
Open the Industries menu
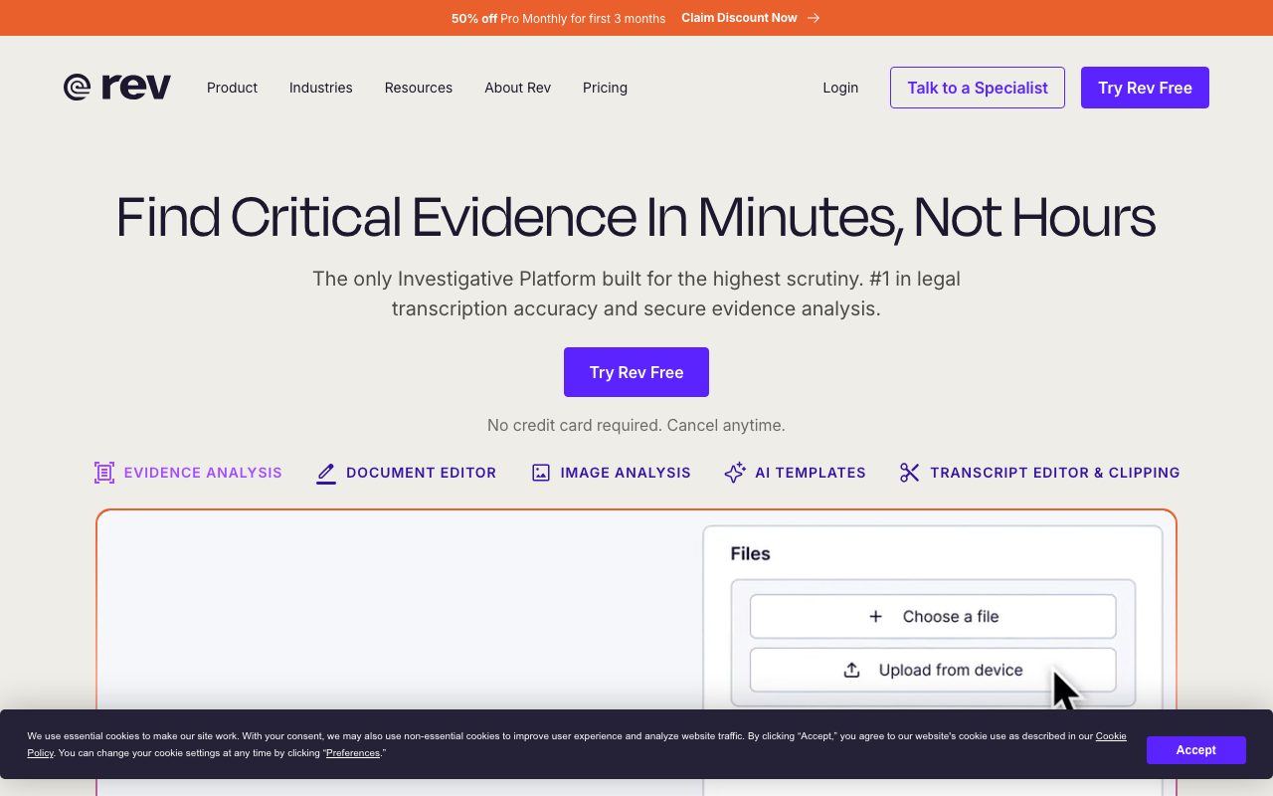(x=321, y=88)
